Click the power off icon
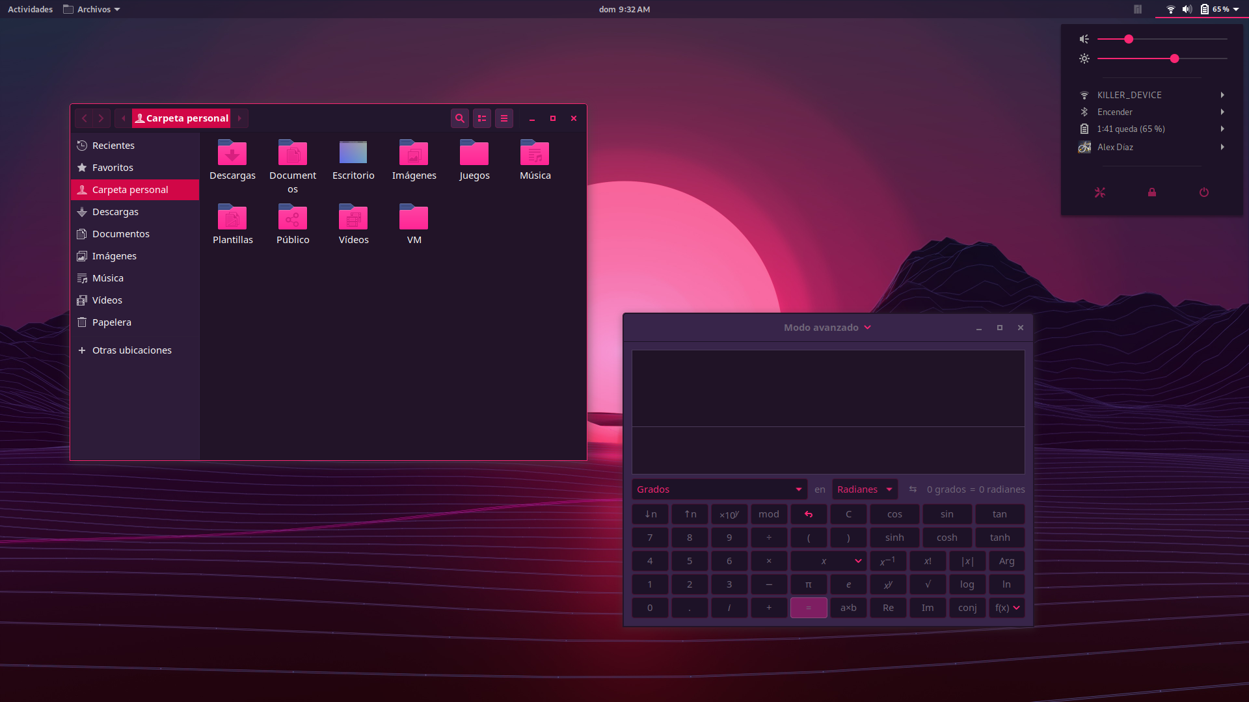 point(1204,192)
